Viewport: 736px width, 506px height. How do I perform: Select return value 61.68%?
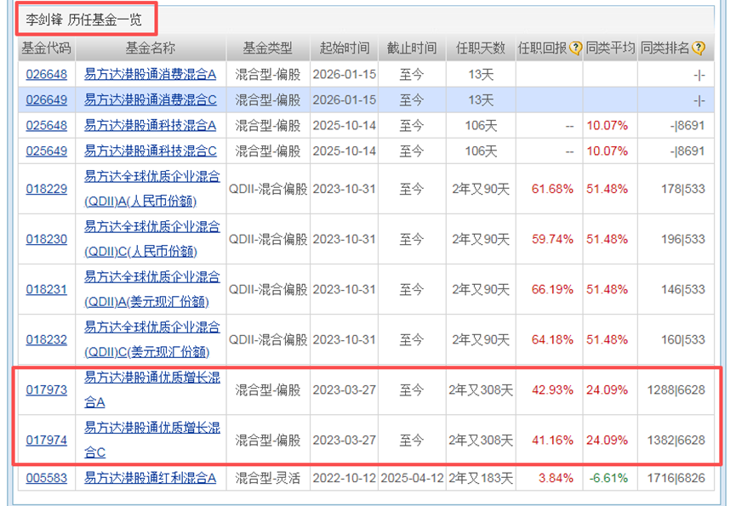(552, 189)
